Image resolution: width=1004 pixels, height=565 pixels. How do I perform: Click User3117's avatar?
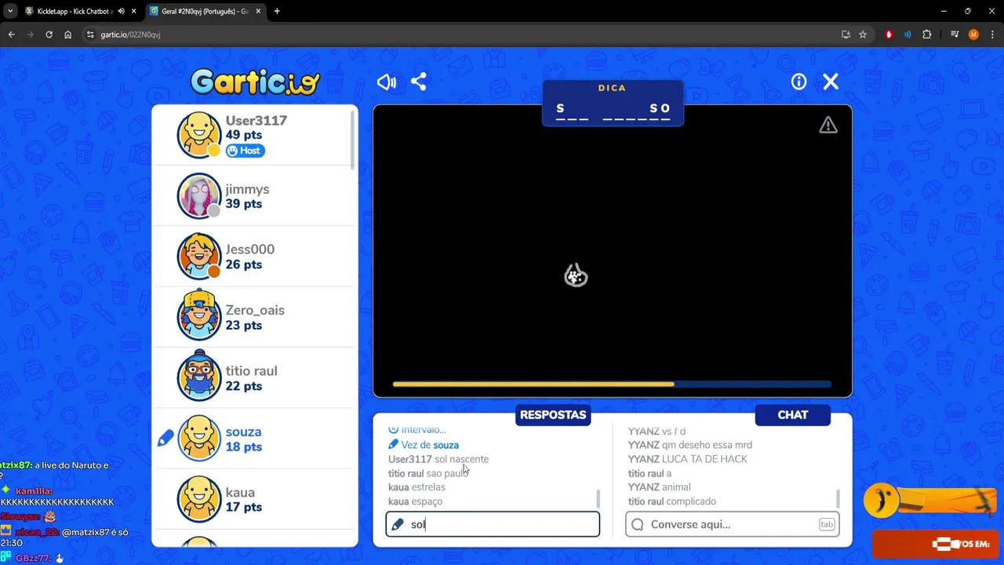click(x=198, y=134)
